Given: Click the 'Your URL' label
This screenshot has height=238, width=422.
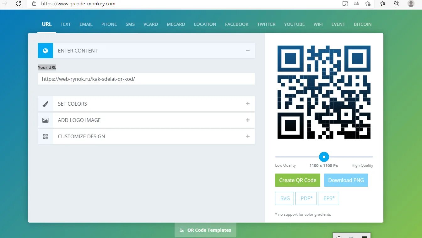Looking at the screenshot, I should 47,67.
